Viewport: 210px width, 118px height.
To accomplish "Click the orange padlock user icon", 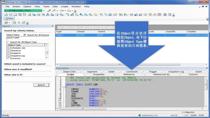I will click(155, 14).
